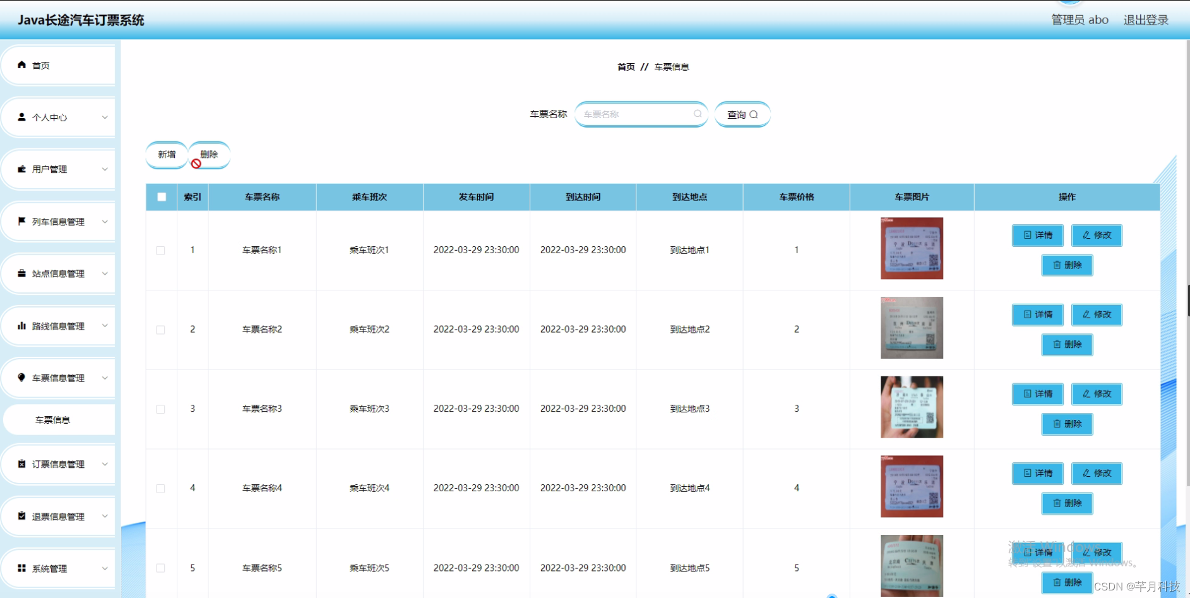The width and height of the screenshot is (1190, 598).
Task: Expand the 订票信息管理 section
Action: pos(60,463)
